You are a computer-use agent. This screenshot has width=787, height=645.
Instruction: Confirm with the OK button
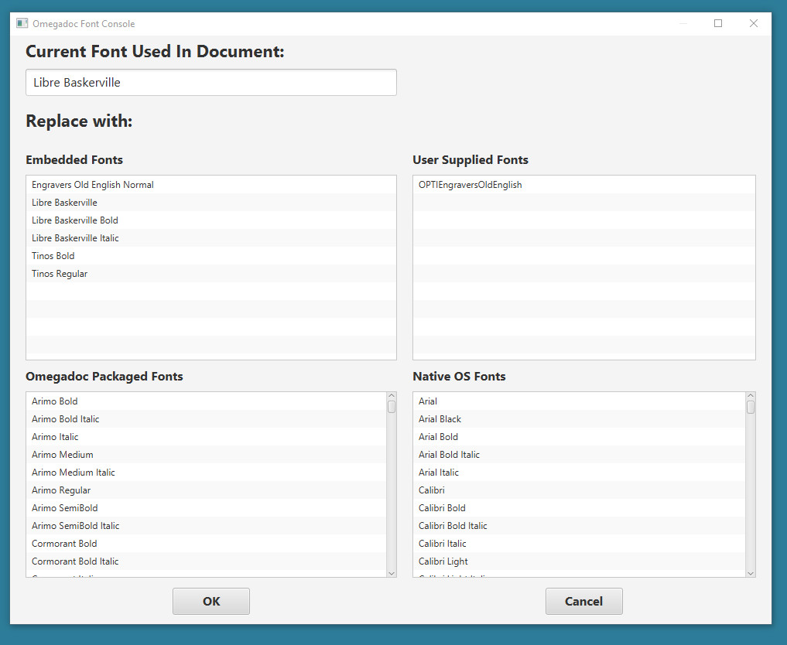pos(211,602)
